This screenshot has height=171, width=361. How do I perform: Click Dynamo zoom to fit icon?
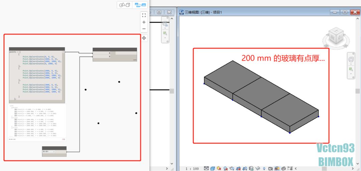pos(144,15)
